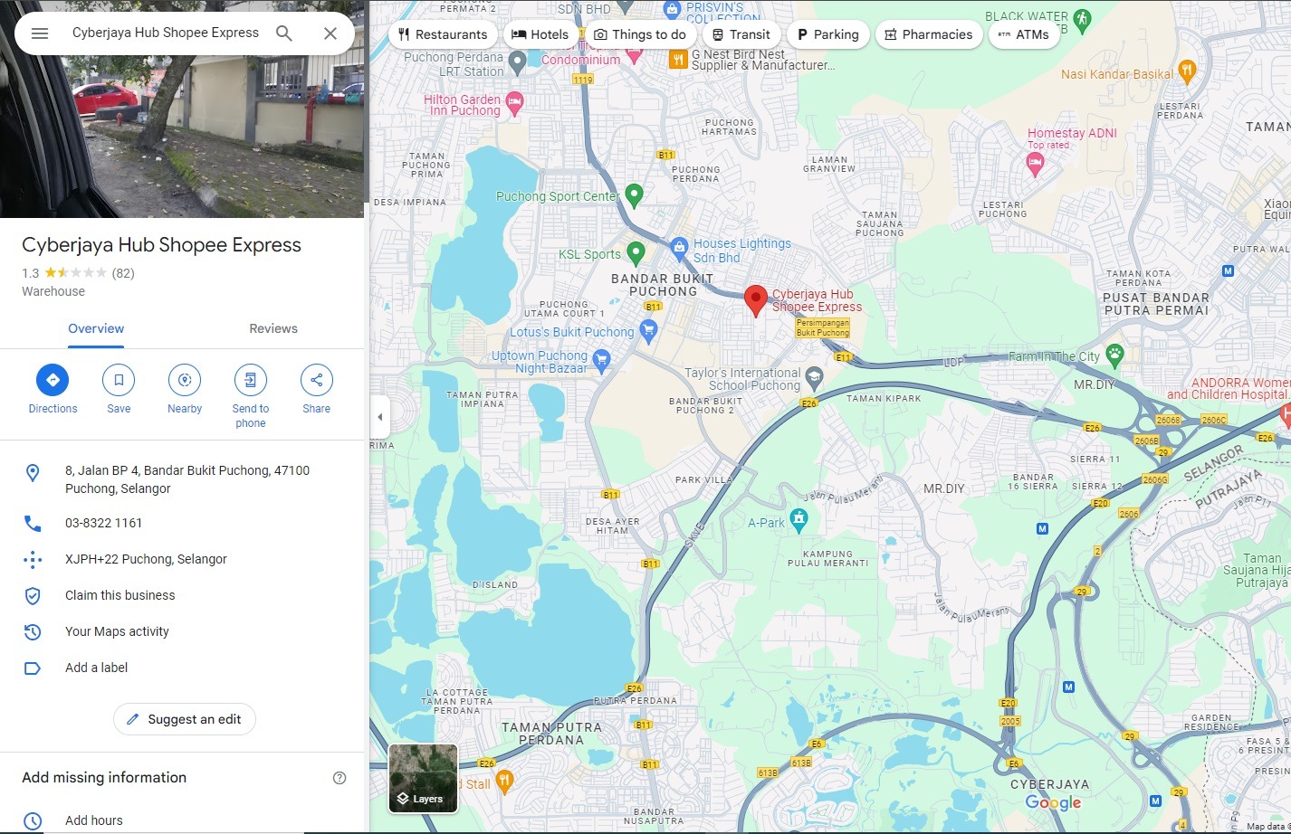Click the Warehouse category text
The width and height of the screenshot is (1291, 834).
pyautogui.click(x=53, y=291)
